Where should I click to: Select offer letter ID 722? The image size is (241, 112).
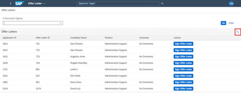[x=38, y=50]
